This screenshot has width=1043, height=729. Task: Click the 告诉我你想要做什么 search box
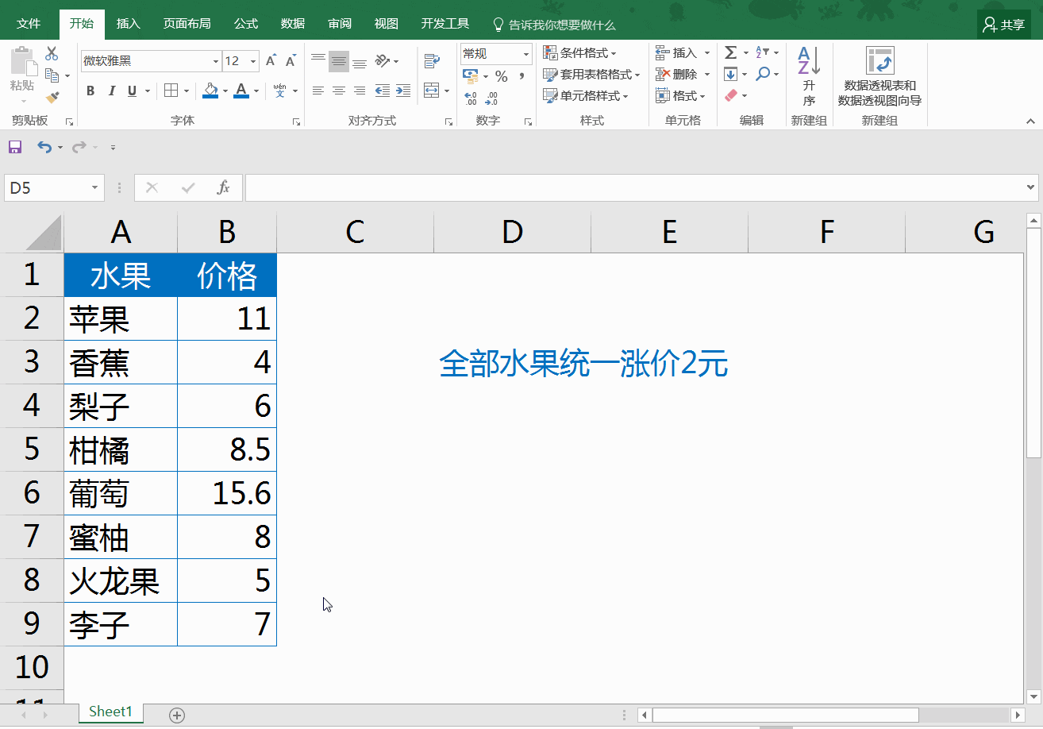point(554,25)
